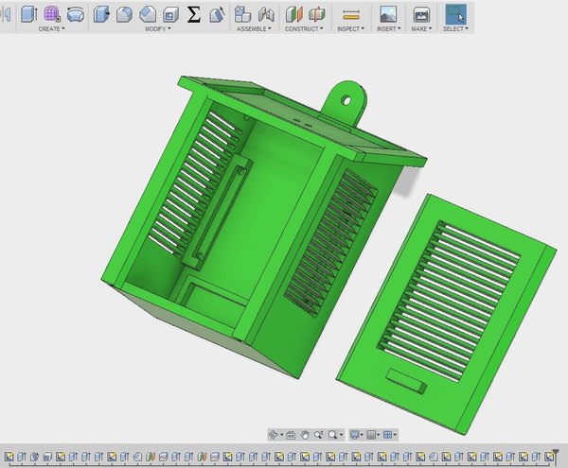Click the purple Create Form icon
Image resolution: width=568 pixels, height=468 pixels.
52,14
